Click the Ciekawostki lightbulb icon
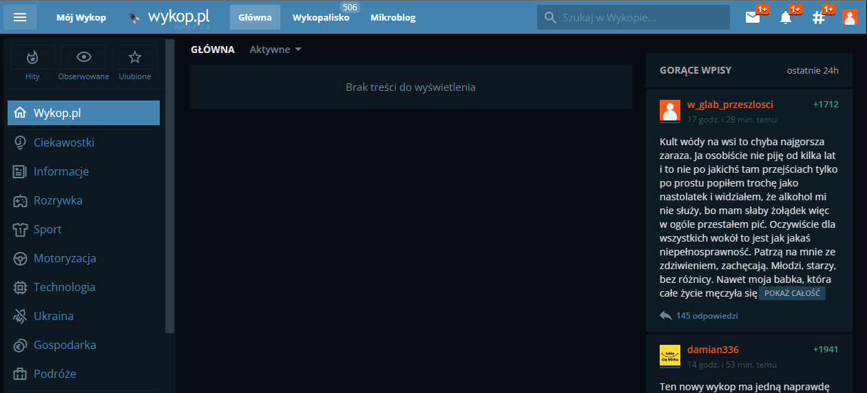This screenshot has height=393, width=867. [20, 142]
